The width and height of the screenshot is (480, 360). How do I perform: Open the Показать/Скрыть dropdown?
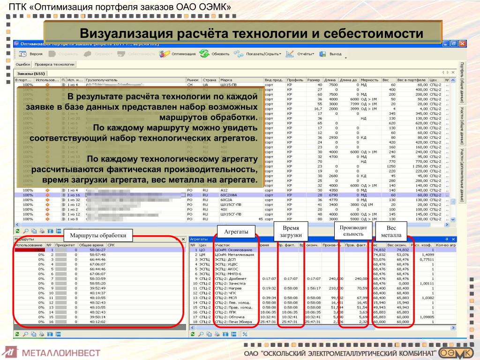point(257,54)
